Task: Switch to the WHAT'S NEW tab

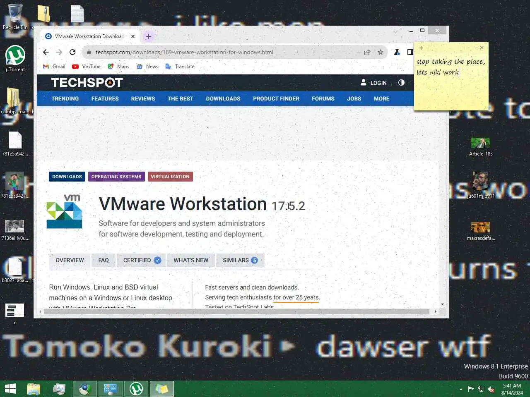Action: click(x=191, y=261)
